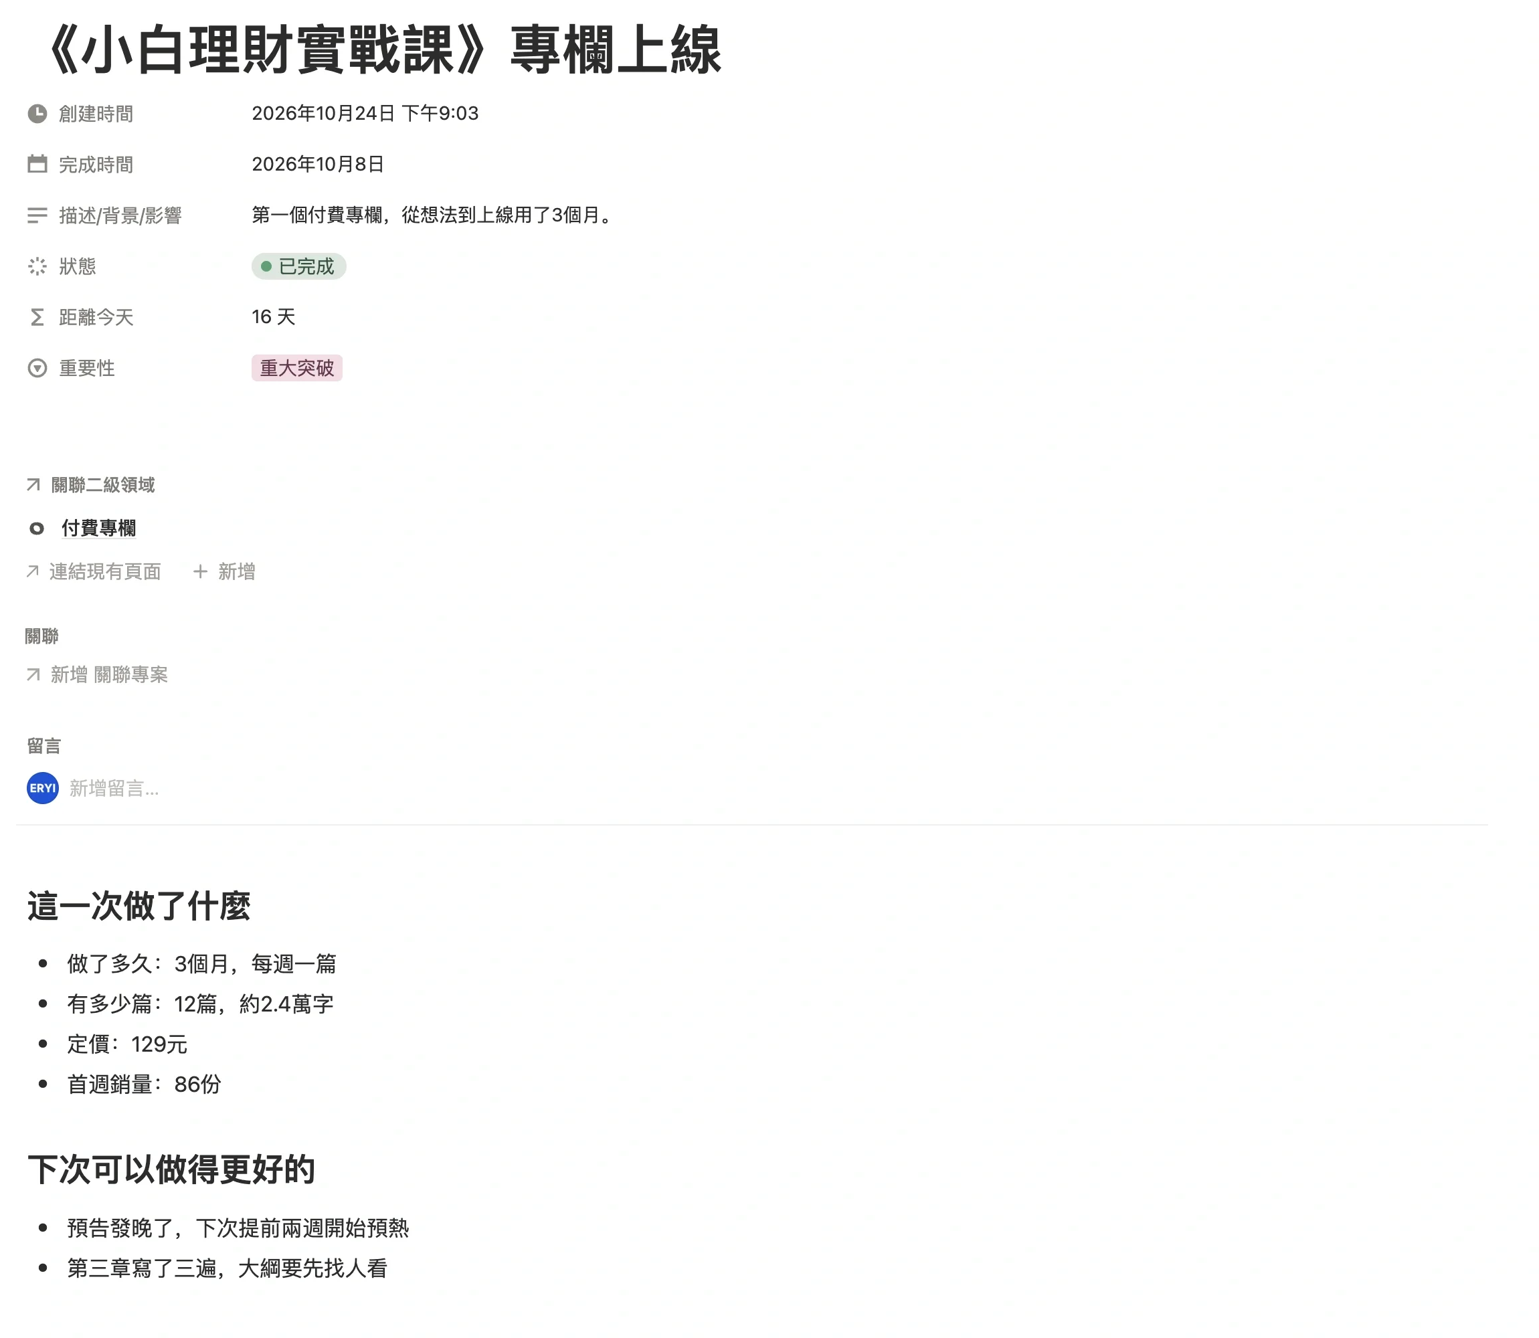Click the calendar icon beside 完成時間
1539x1338 pixels.
(37, 165)
